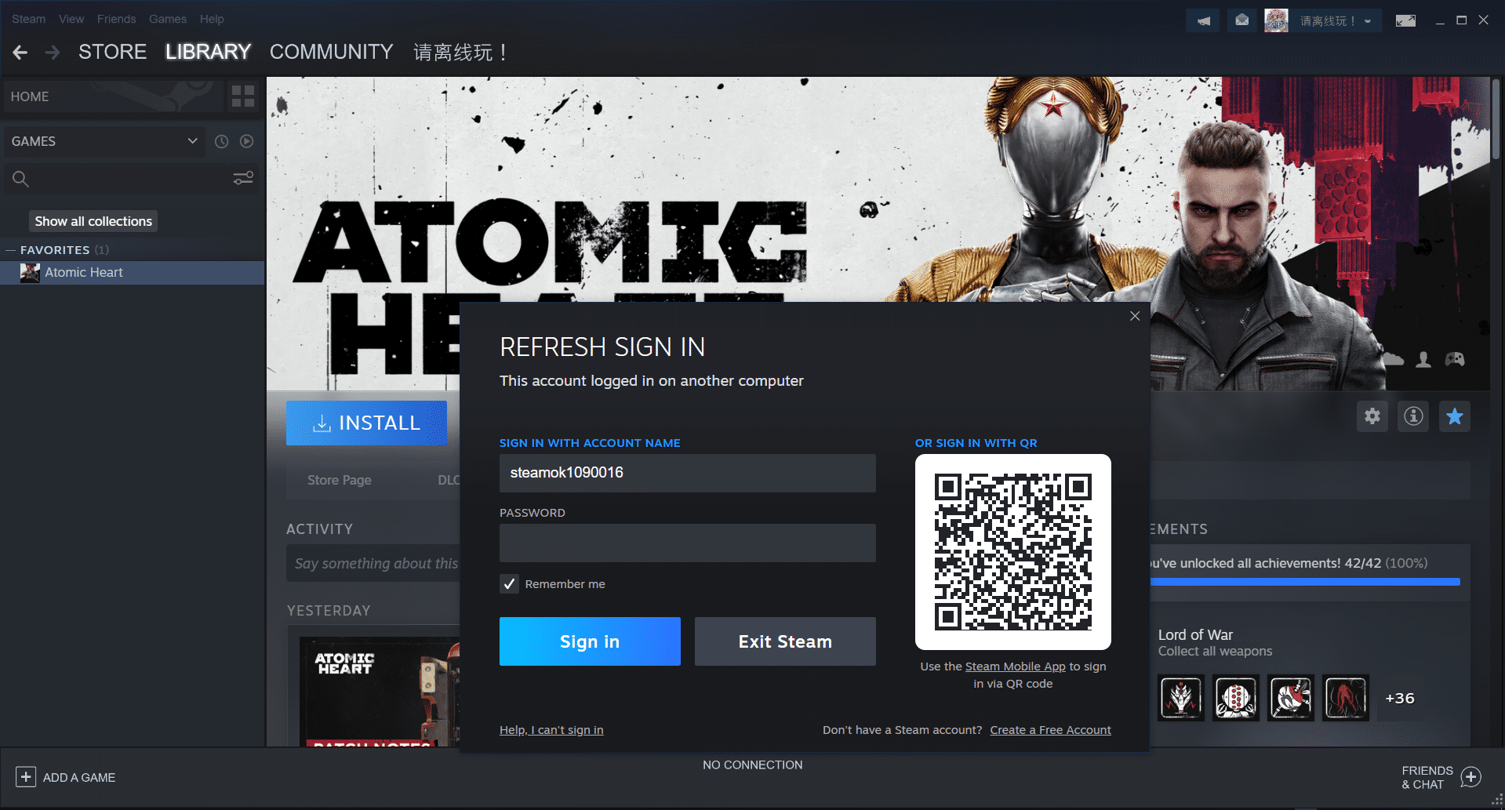
Task: Open Friends & Chat plus icon
Action: tap(1471, 777)
